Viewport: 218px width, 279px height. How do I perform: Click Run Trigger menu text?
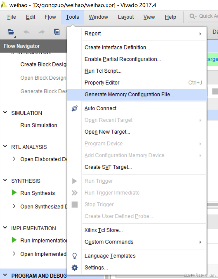coord(99,181)
